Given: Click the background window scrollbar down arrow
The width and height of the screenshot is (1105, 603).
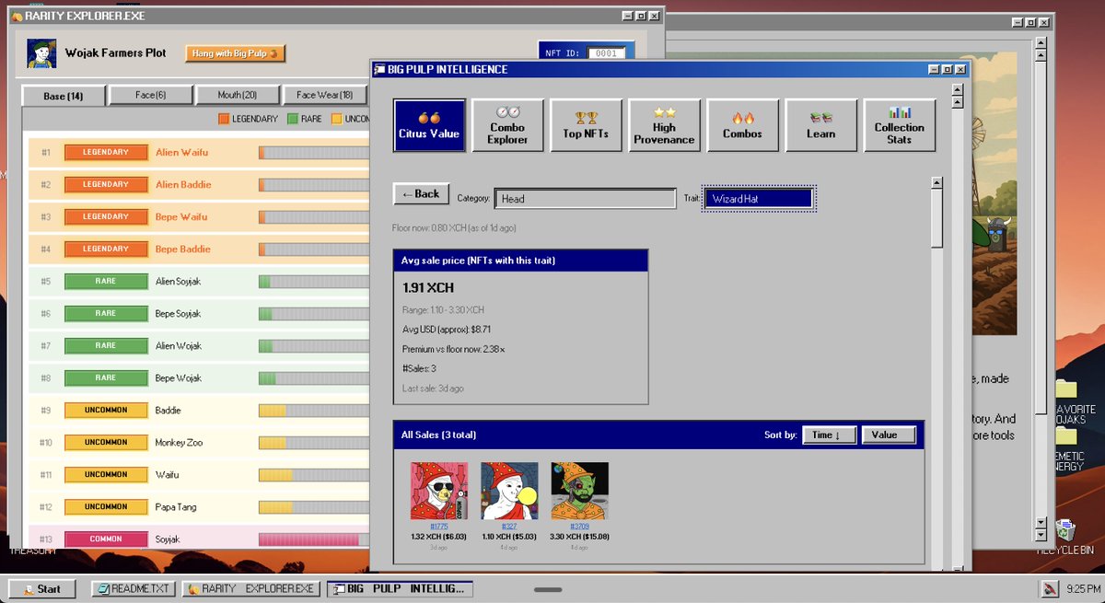Looking at the screenshot, I should pyautogui.click(x=1041, y=534).
